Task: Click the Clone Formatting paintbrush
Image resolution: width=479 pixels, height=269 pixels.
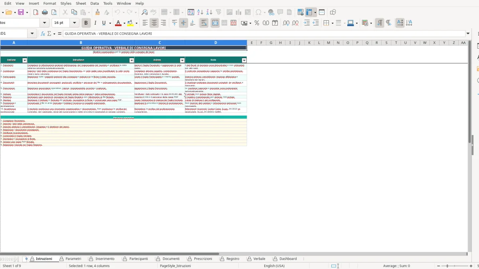Action: (x=98, y=12)
